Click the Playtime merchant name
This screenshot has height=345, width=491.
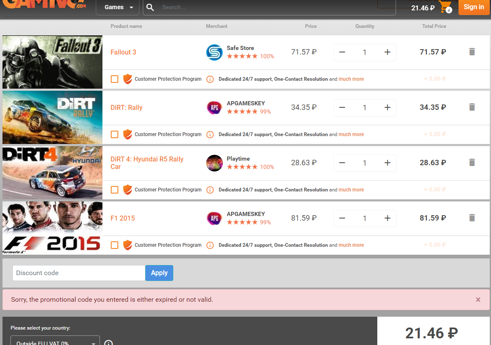238,159
